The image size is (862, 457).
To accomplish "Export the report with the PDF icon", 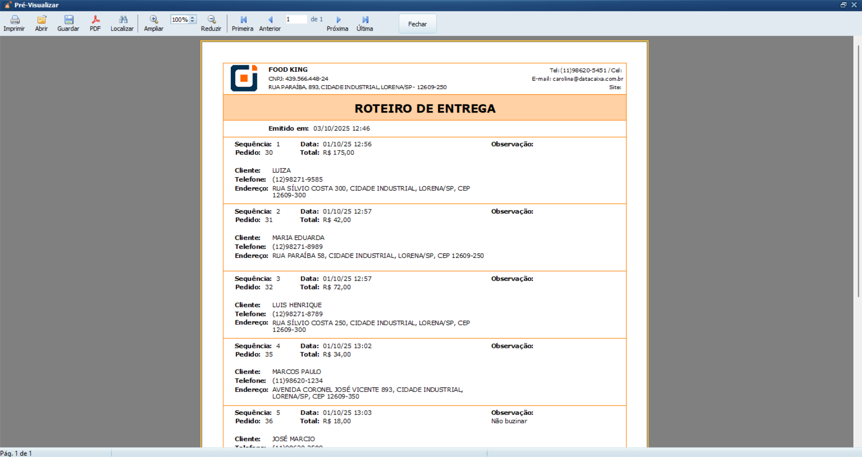I will (x=95, y=20).
